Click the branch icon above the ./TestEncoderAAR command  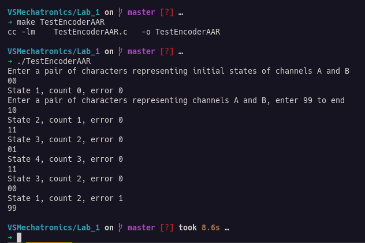coord(120,52)
